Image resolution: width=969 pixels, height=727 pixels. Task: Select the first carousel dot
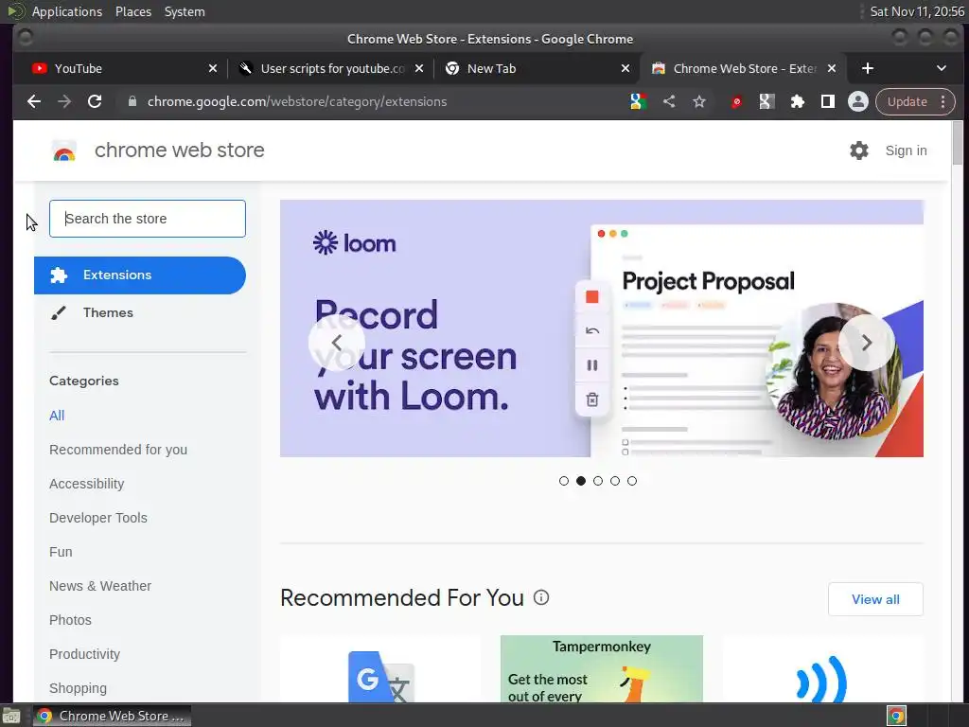[564, 481]
